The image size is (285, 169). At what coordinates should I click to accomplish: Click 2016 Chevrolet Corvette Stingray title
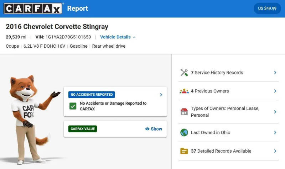tap(57, 27)
